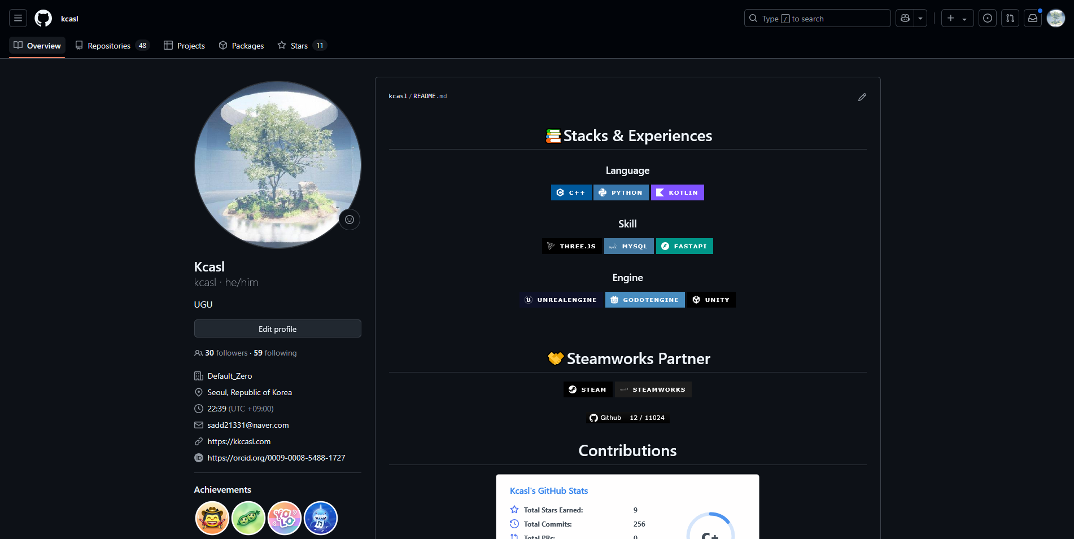Click the kcasl username in the header
Screen dimensions: 1074x539
point(69,19)
